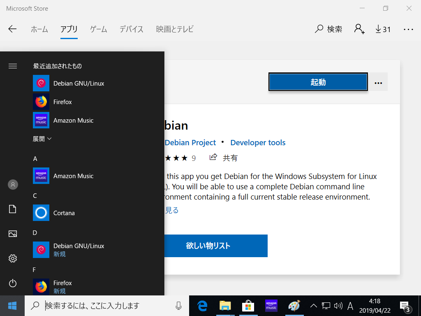The height and width of the screenshot is (316, 421).
Task: Click the 共有 share label
Action: [230, 158]
